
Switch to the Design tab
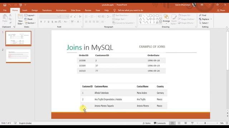coord(35,10)
